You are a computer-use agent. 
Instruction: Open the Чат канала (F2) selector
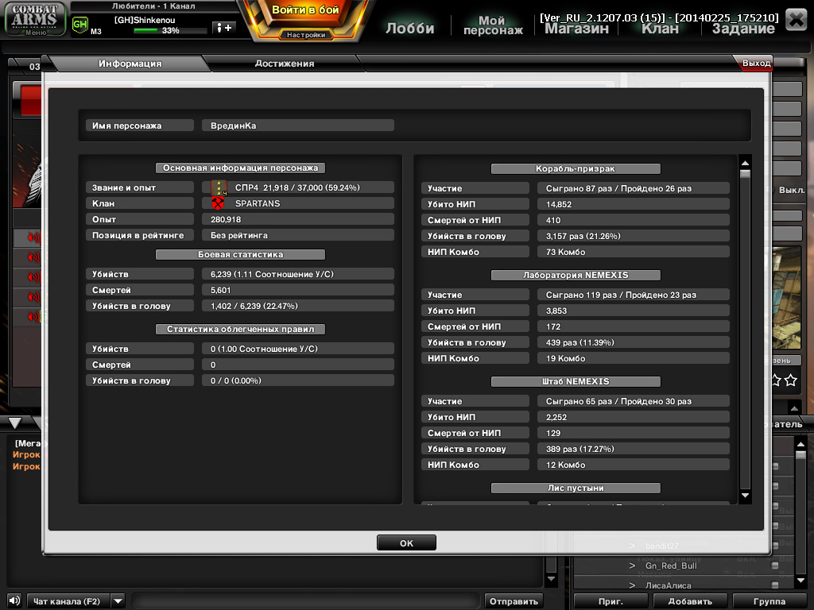pyautogui.click(x=68, y=601)
